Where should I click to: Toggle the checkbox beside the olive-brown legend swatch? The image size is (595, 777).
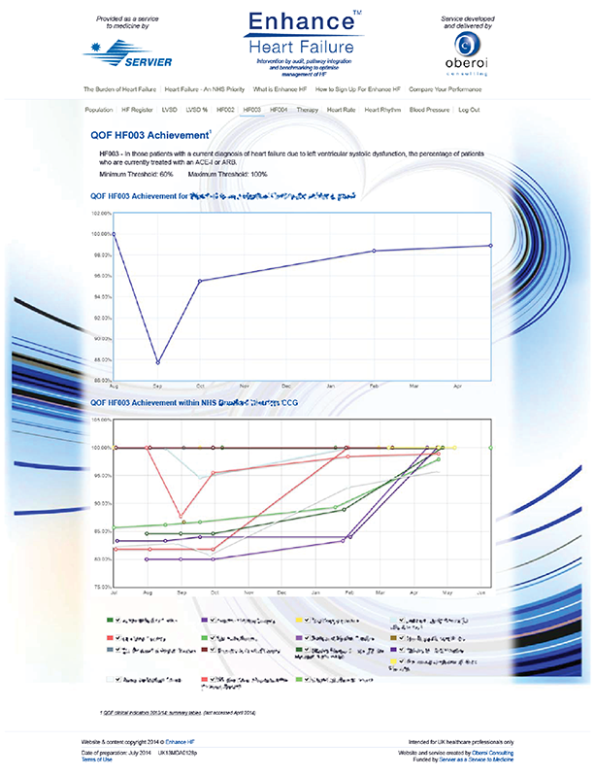point(402,638)
